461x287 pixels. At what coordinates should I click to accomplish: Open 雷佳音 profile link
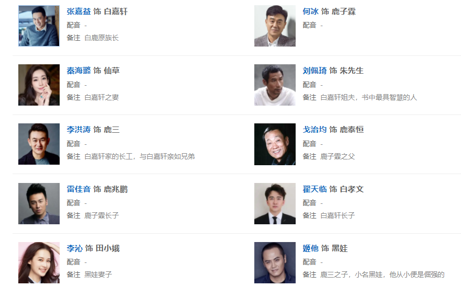(78, 189)
